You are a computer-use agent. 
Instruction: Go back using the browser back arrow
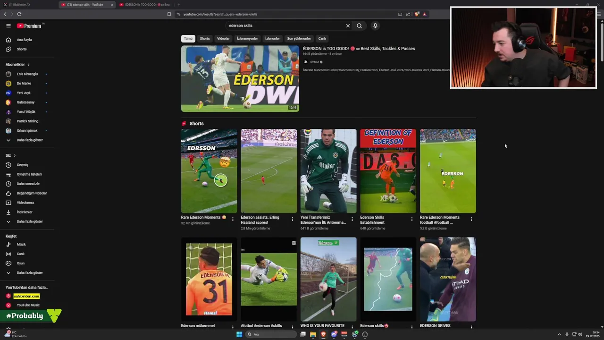coord(5,14)
